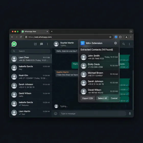Viewport: 143px width, 143px height.
Task: Click Select All in the extension popup
Action: coord(102,98)
